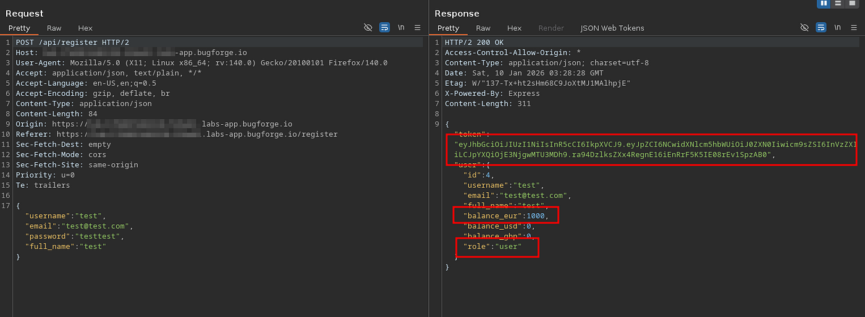This screenshot has height=317, width=865.
Task: Toggle \n non-printable characters in Response panel
Action: 837,28
